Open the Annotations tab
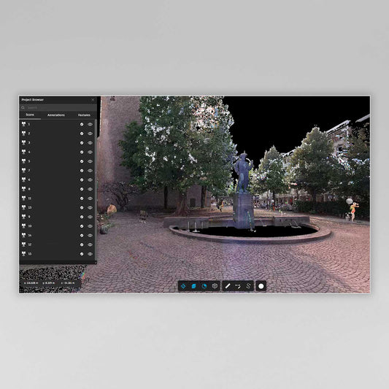This screenshot has height=389, width=389. pos(56,115)
